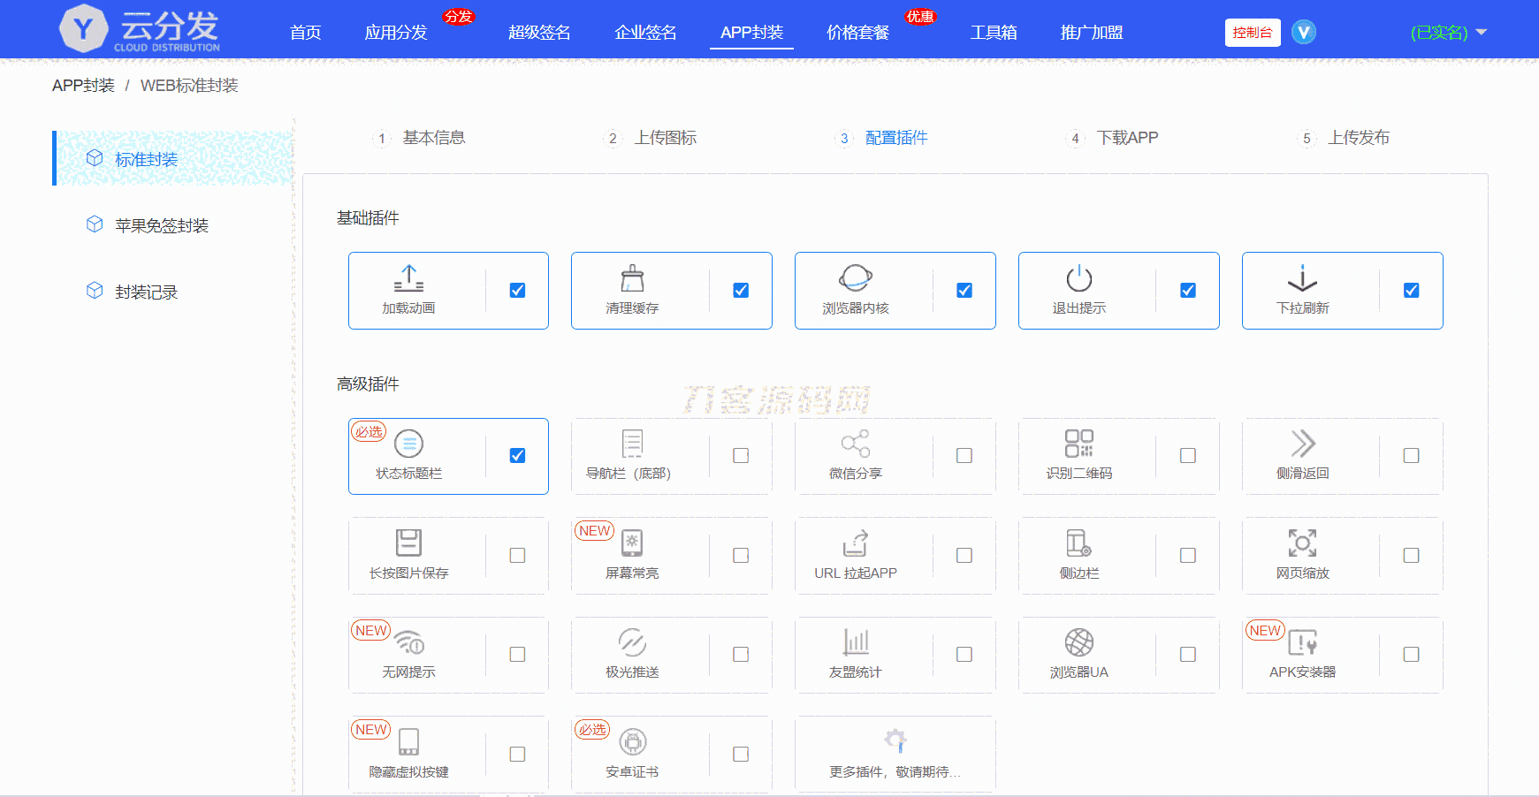Click the 侧边栏 icon
Image resolution: width=1539 pixels, height=797 pixels.
[x=1079, y=543]
